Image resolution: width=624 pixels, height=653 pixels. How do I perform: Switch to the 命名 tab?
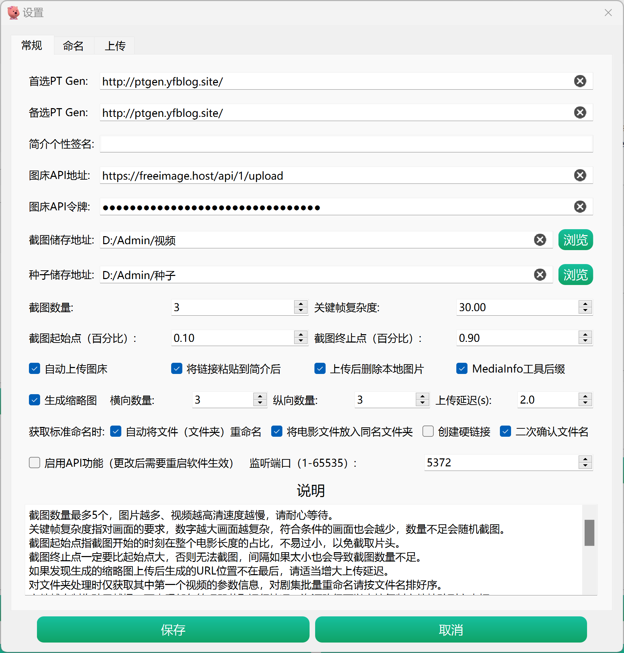click(x=73, y=46)
